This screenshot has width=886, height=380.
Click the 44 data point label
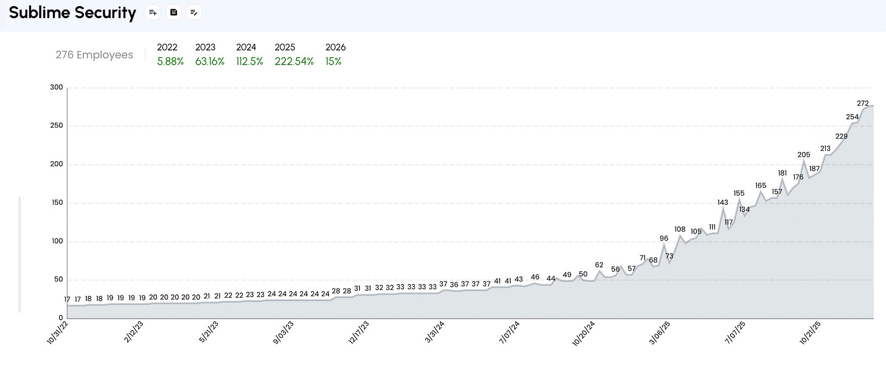pos(551,278)
